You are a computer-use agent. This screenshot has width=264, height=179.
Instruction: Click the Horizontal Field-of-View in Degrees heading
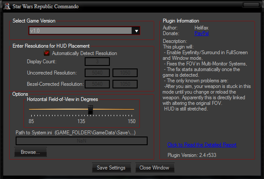pyautogui.click(x=62, y=99)
